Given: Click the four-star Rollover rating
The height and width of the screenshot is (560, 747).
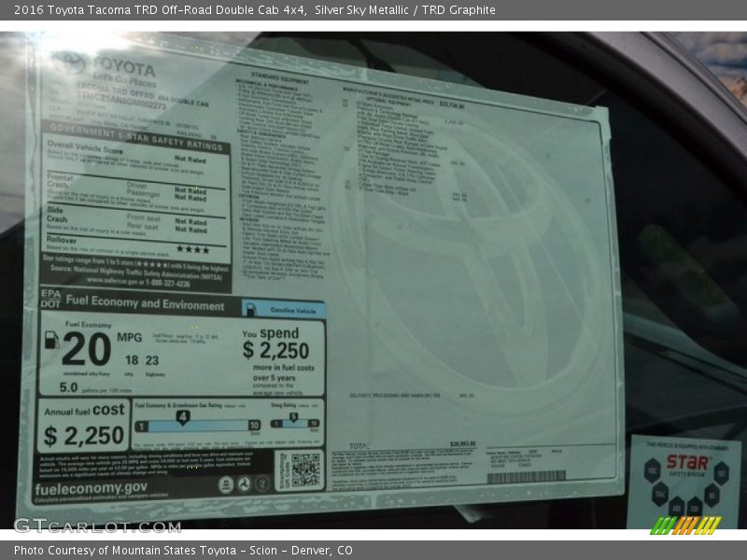Looking at the screenshot, I should coord(192,249).
